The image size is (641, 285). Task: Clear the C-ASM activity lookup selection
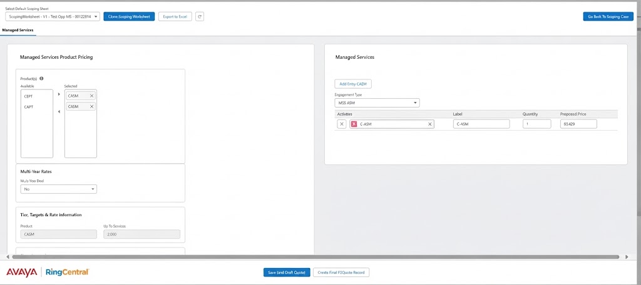[429, 124]
